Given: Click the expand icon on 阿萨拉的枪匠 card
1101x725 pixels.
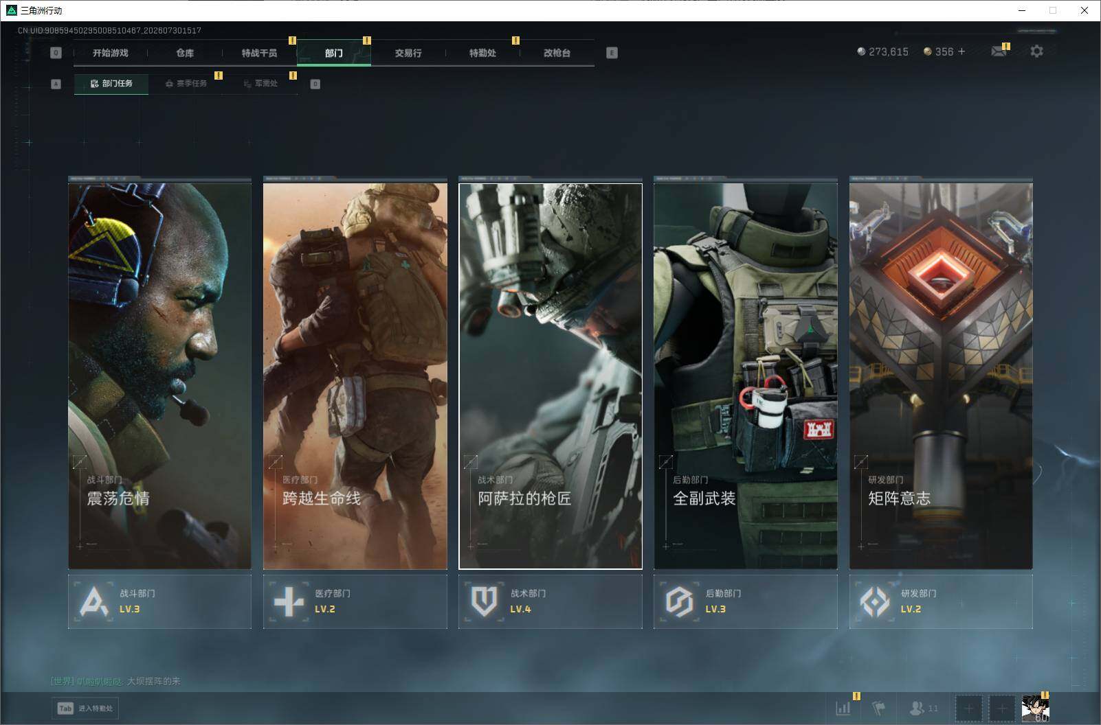Looking at the screenshot, I should click(470, 461).
